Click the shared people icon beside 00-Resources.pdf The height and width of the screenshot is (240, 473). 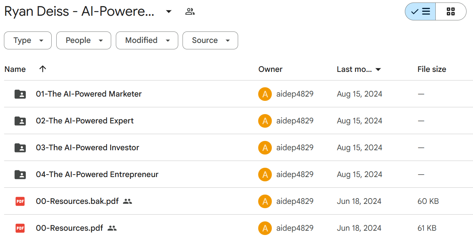pyautogui.click(x=112, y=228)
